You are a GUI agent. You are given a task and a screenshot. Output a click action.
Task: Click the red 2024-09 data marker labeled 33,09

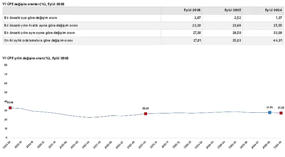pos(10,108)
